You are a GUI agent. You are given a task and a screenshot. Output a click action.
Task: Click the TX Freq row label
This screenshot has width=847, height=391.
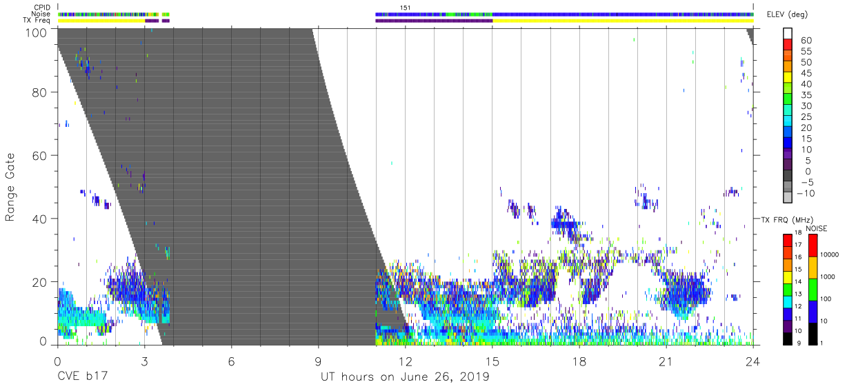(x=37, y=20)
